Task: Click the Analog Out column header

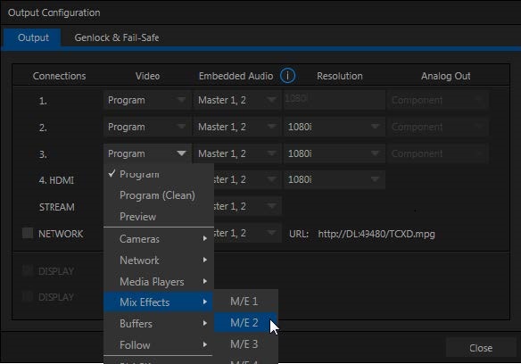Action: [445, 76]
